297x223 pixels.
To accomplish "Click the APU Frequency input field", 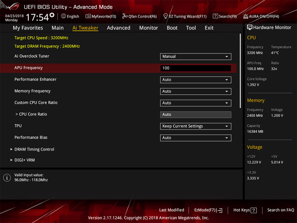I will [196, 68].
